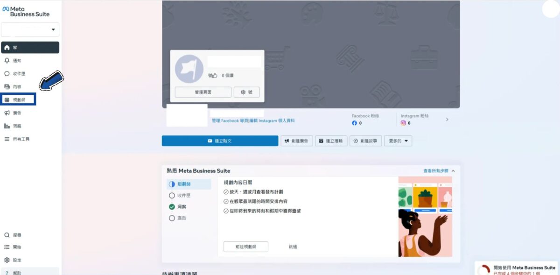Click the 管理頁面 button
This screenshot has width=560, height=275.
203,92
